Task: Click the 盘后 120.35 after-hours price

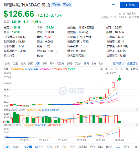Action: click(x=16, y=22)
